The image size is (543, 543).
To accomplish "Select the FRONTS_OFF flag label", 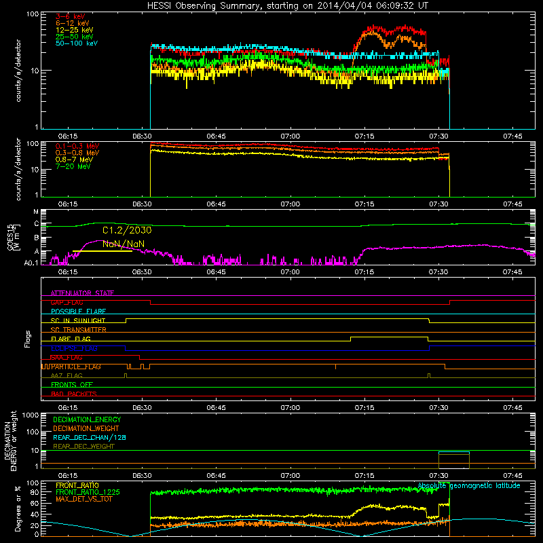I will tap(72, 385).
